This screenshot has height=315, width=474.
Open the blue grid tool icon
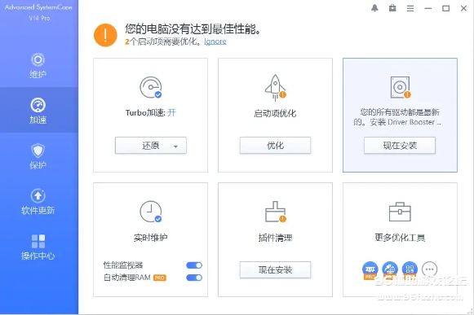point(410,269)
